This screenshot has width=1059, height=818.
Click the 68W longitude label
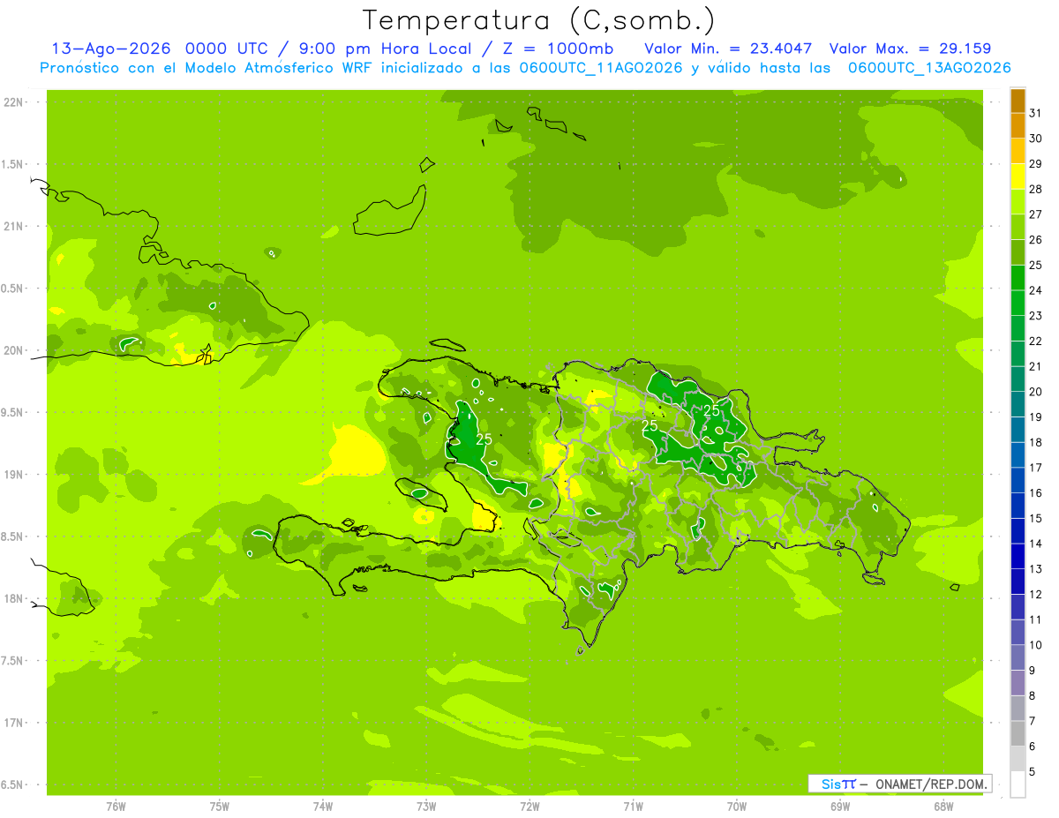(943, 807)
